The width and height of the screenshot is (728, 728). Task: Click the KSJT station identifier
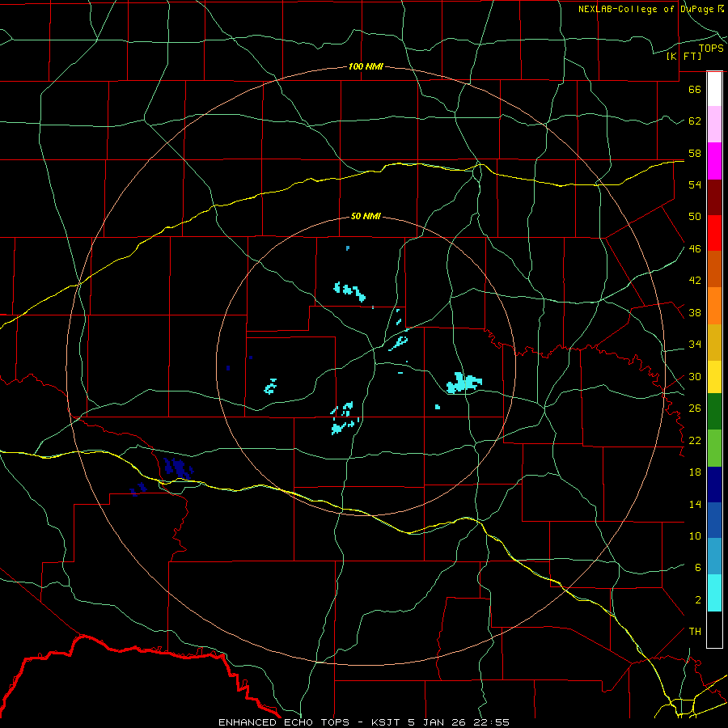pyautogui.click(x=387, y=722)
